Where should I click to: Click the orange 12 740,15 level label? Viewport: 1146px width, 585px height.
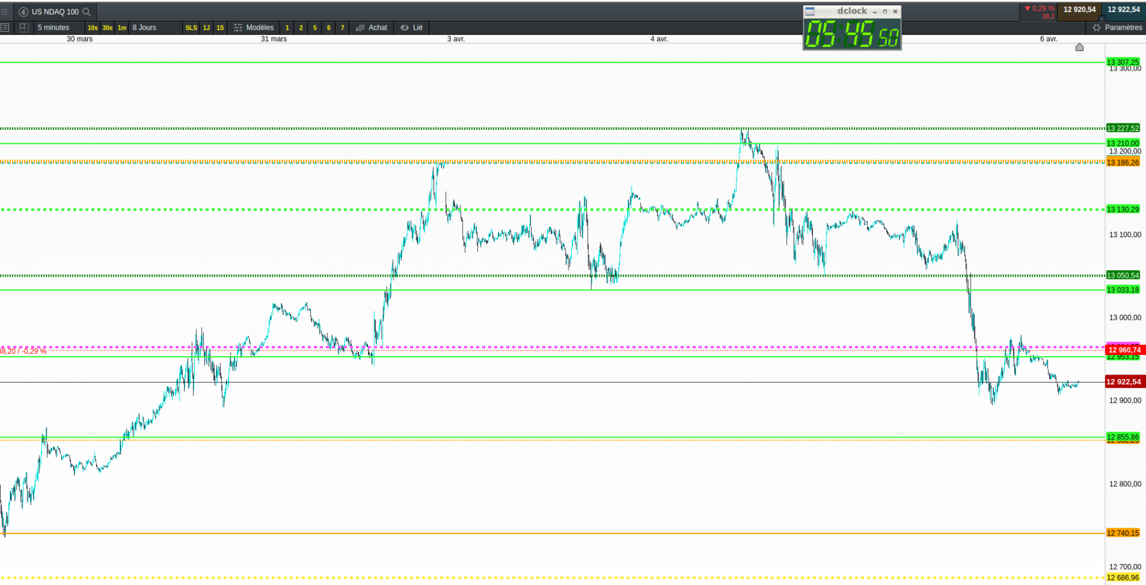click(1123, 533)
